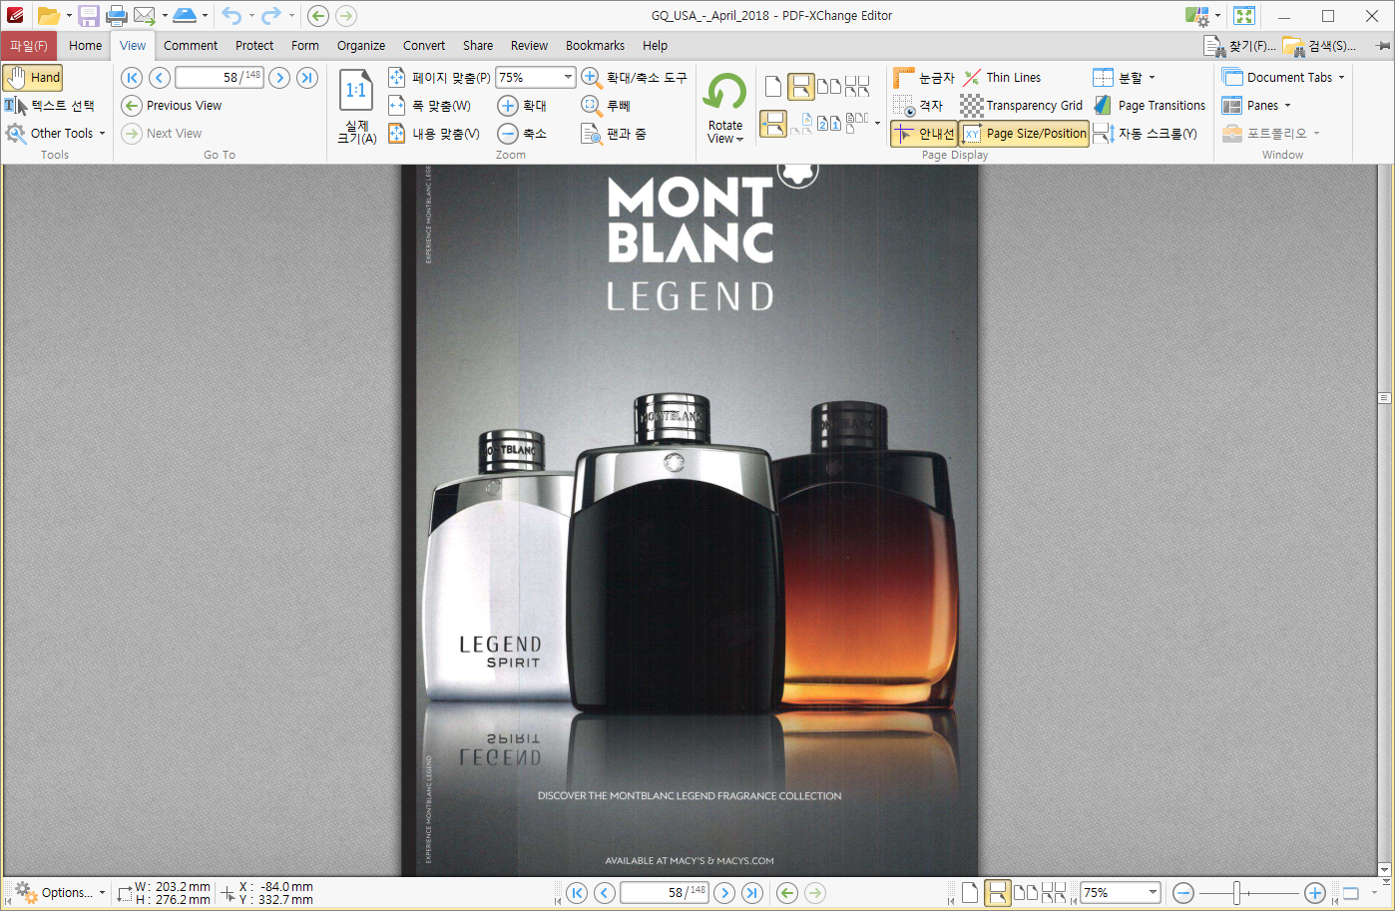Click Previous View button
Viewport: 1395px width, 911px height.
(x=172, y=105)
